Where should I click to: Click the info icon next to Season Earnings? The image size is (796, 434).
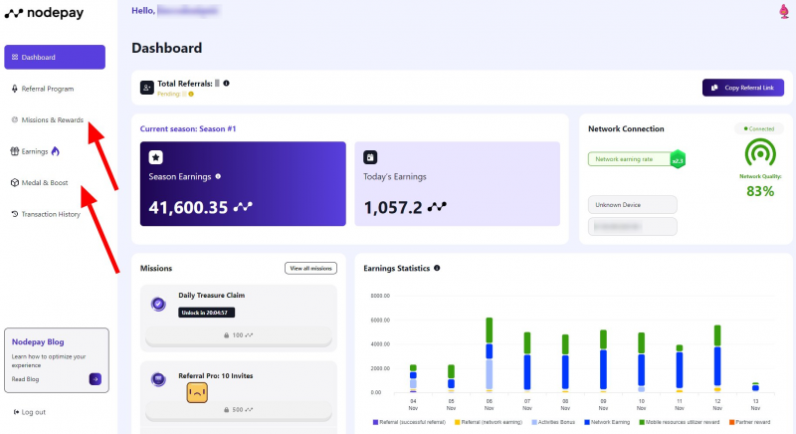218,176
